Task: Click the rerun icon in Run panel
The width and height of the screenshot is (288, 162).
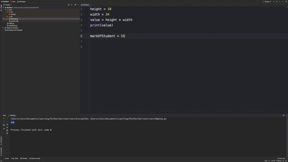Action: [x=4, y=119]
